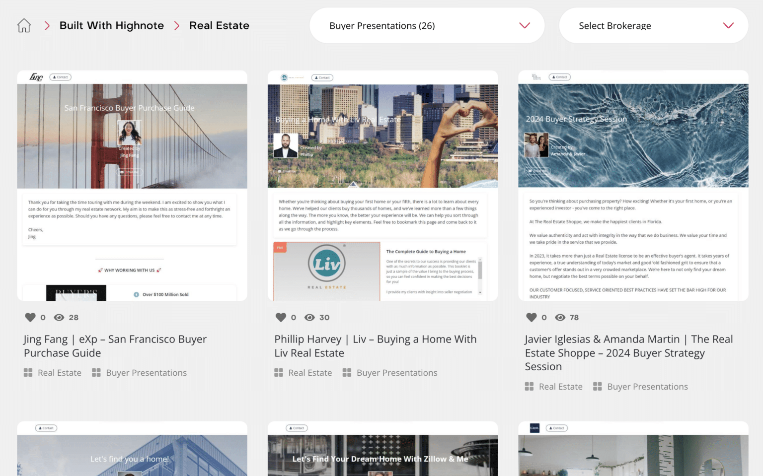
Task: Expand the Select Brokerage dropdown
Action: coord(653,25)
